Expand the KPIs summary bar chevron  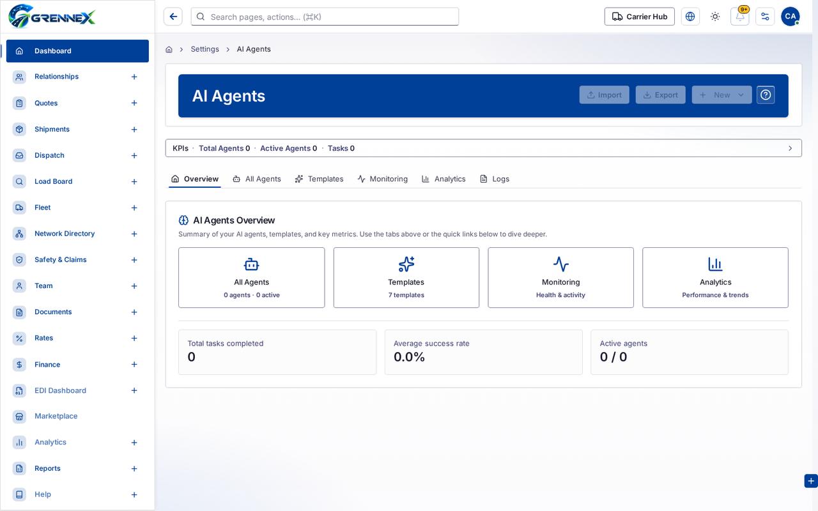coord(791,148)
